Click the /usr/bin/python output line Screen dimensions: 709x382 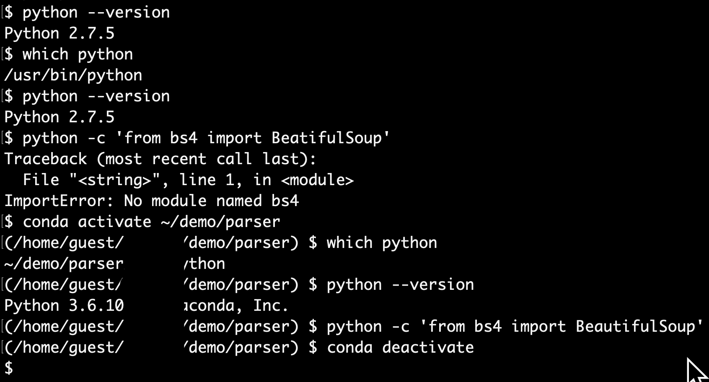point(73,75)
